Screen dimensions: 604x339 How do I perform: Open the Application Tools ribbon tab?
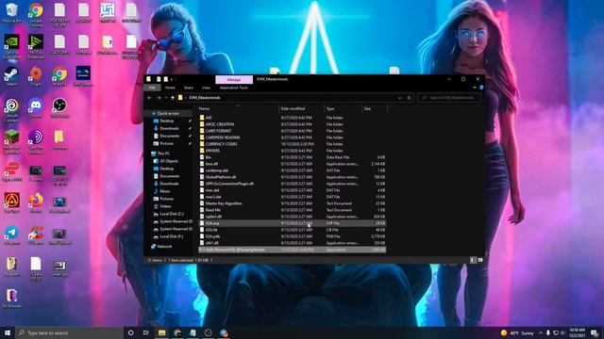pos(234,88)
